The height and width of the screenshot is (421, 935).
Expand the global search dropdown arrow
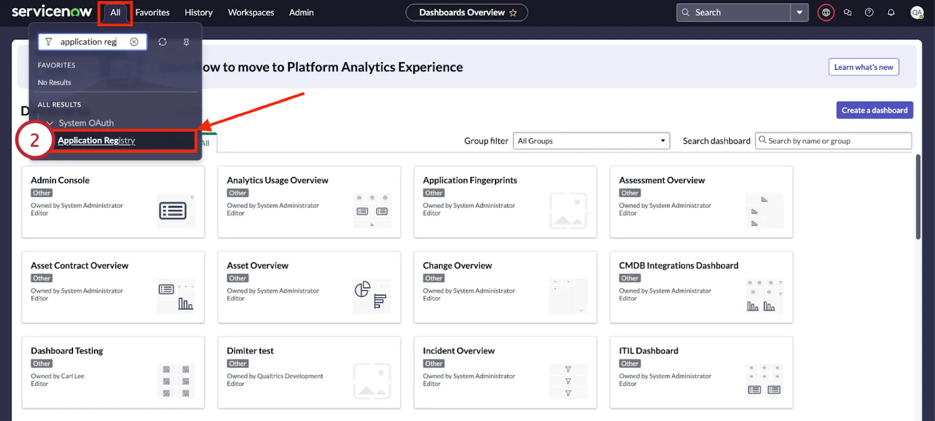[799, 12]
